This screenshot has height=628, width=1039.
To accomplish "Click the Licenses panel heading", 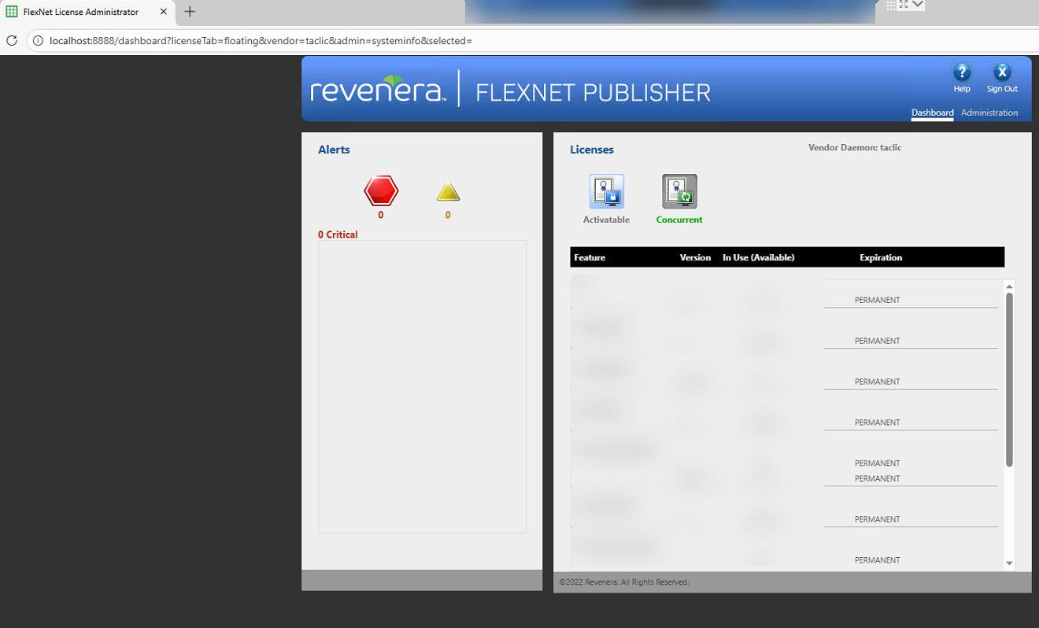I will pos(592,150).
